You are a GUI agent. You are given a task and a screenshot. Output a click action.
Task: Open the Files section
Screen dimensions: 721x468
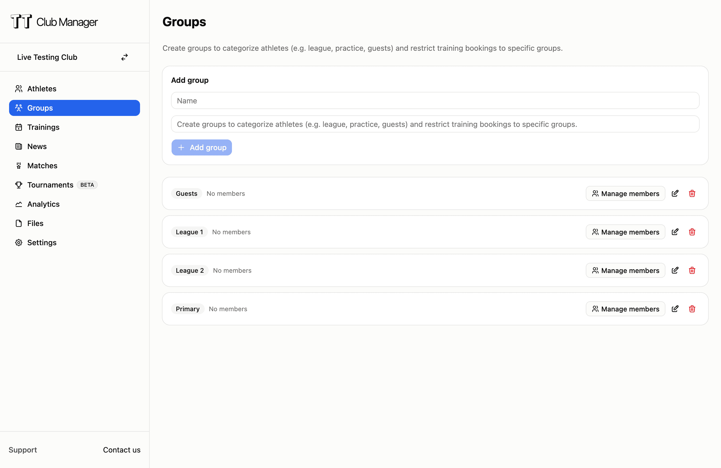pos(75,223)
